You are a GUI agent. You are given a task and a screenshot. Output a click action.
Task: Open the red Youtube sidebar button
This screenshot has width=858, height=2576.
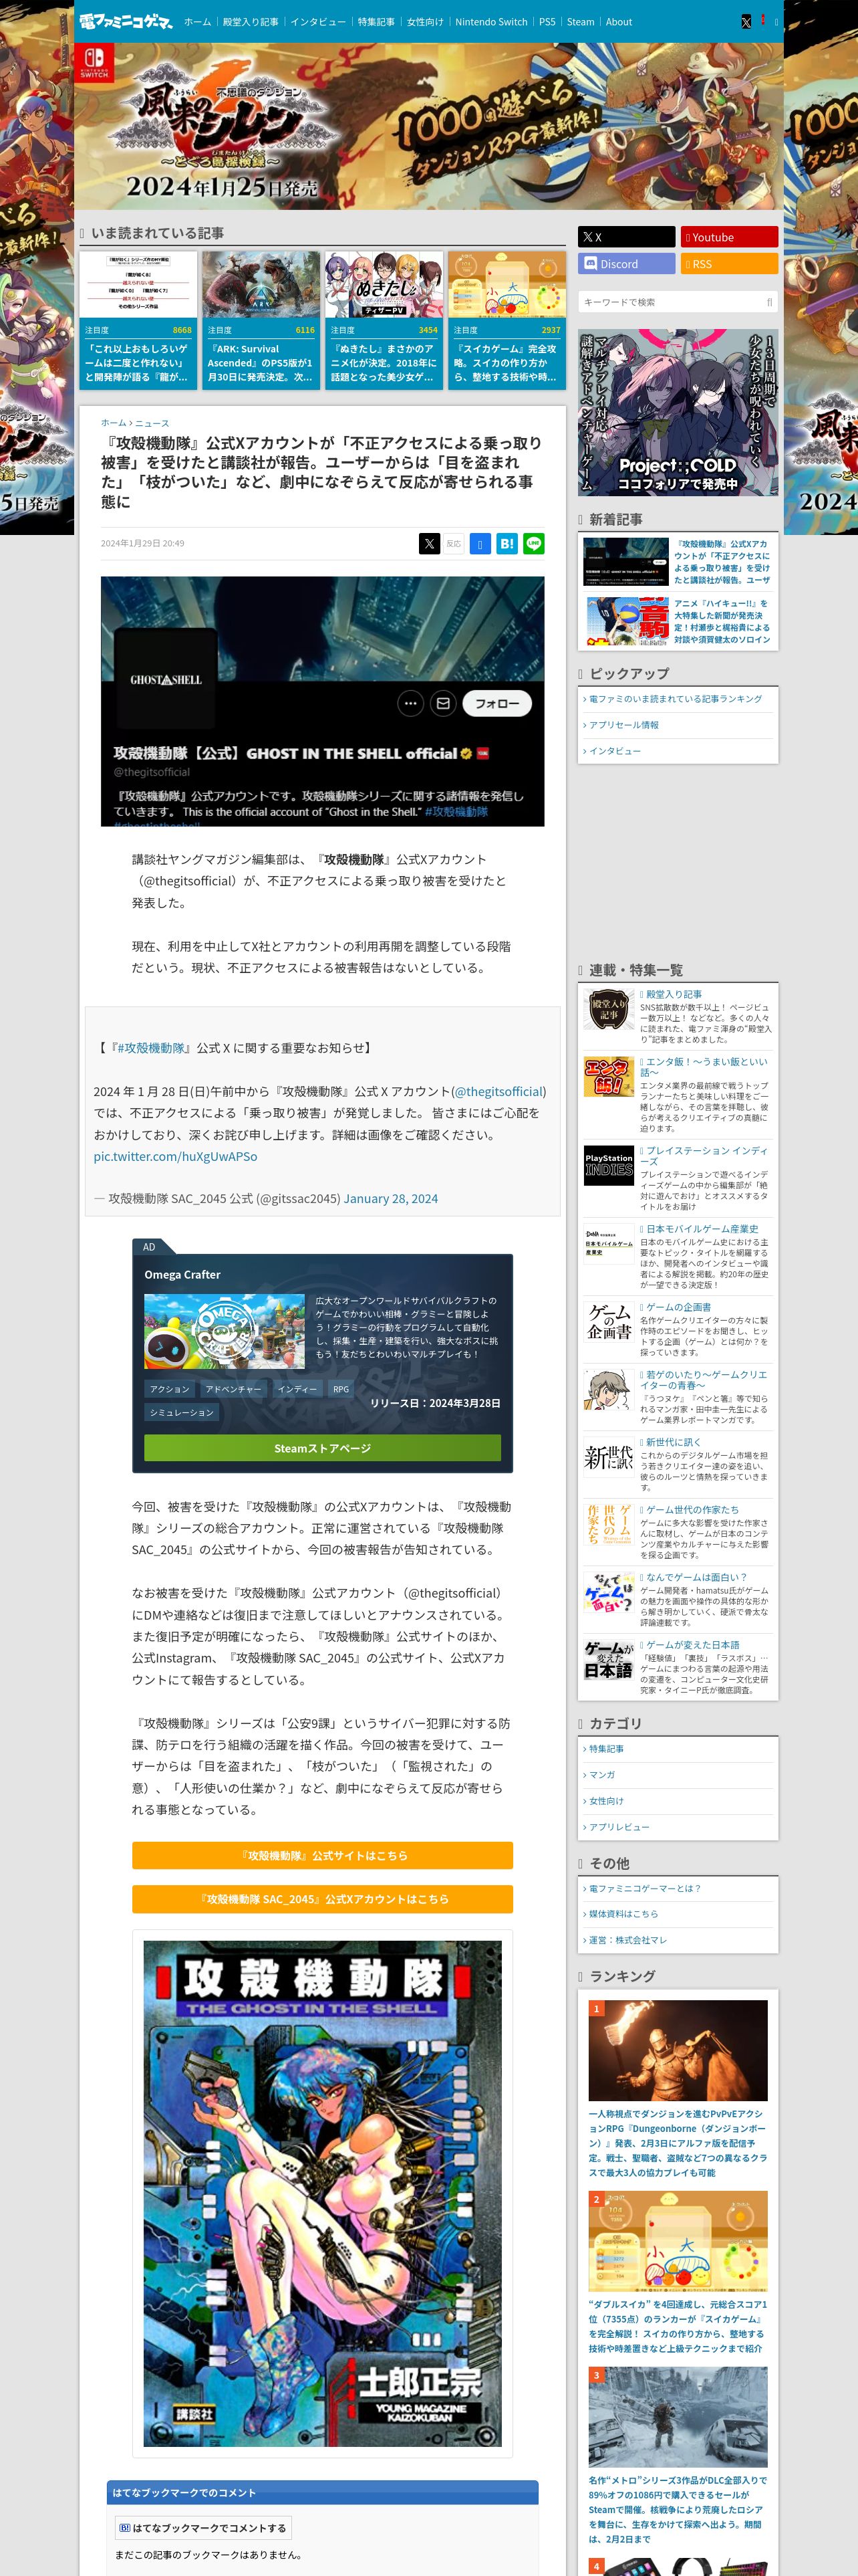[x=729, y=237]
